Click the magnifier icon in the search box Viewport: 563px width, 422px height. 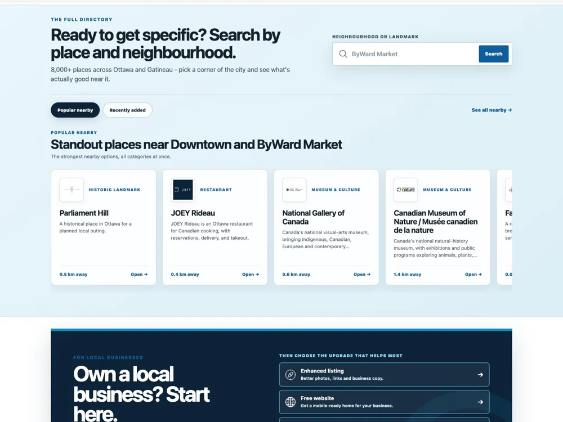[x=343, y=54]
